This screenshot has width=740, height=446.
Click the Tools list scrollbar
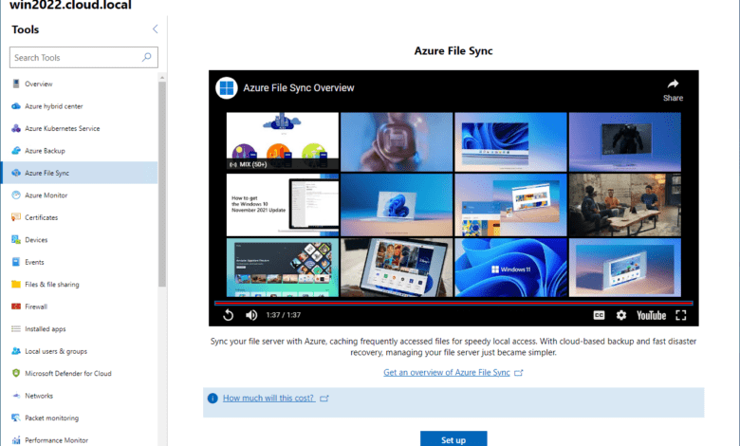pos(162,184)
